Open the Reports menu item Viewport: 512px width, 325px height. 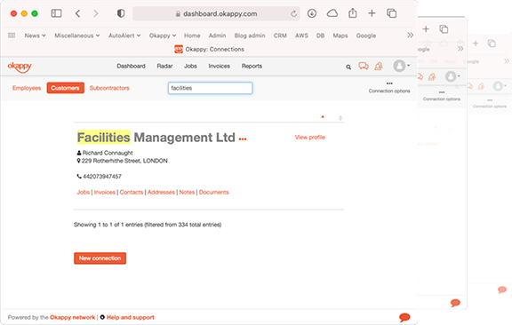(x=252, y=66)
